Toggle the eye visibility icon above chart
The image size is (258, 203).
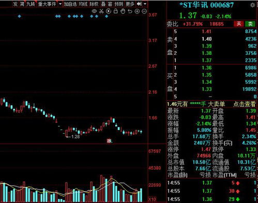[94, 11]
